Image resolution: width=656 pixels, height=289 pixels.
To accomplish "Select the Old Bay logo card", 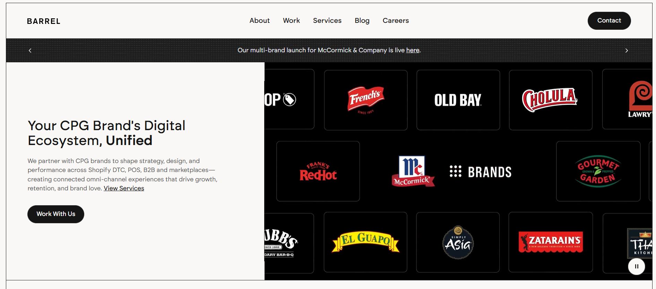I will pyautogui.click(x=458, y=100).
